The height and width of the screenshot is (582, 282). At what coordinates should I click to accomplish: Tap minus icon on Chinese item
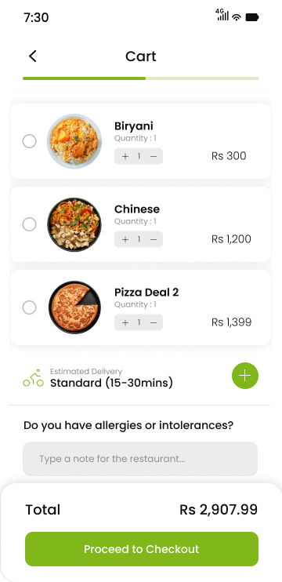(154, 239)
